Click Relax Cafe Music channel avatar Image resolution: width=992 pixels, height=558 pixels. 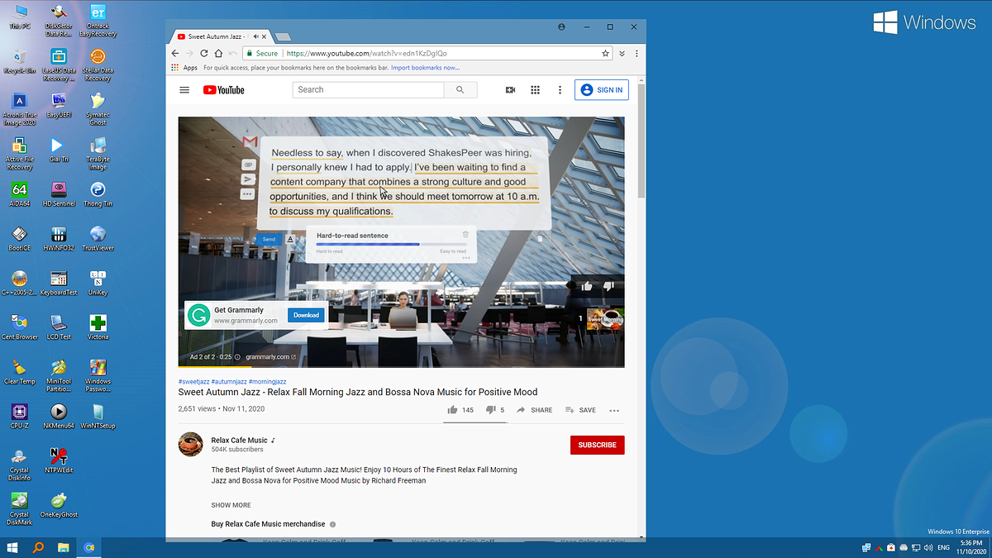pyautogui.click(x=191, y=444)
